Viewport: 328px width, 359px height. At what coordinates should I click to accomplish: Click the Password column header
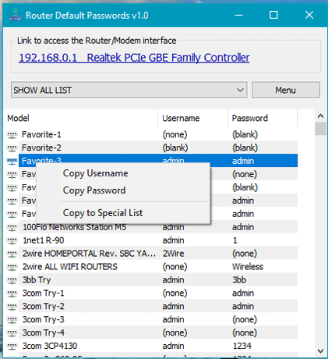[250, 118]
